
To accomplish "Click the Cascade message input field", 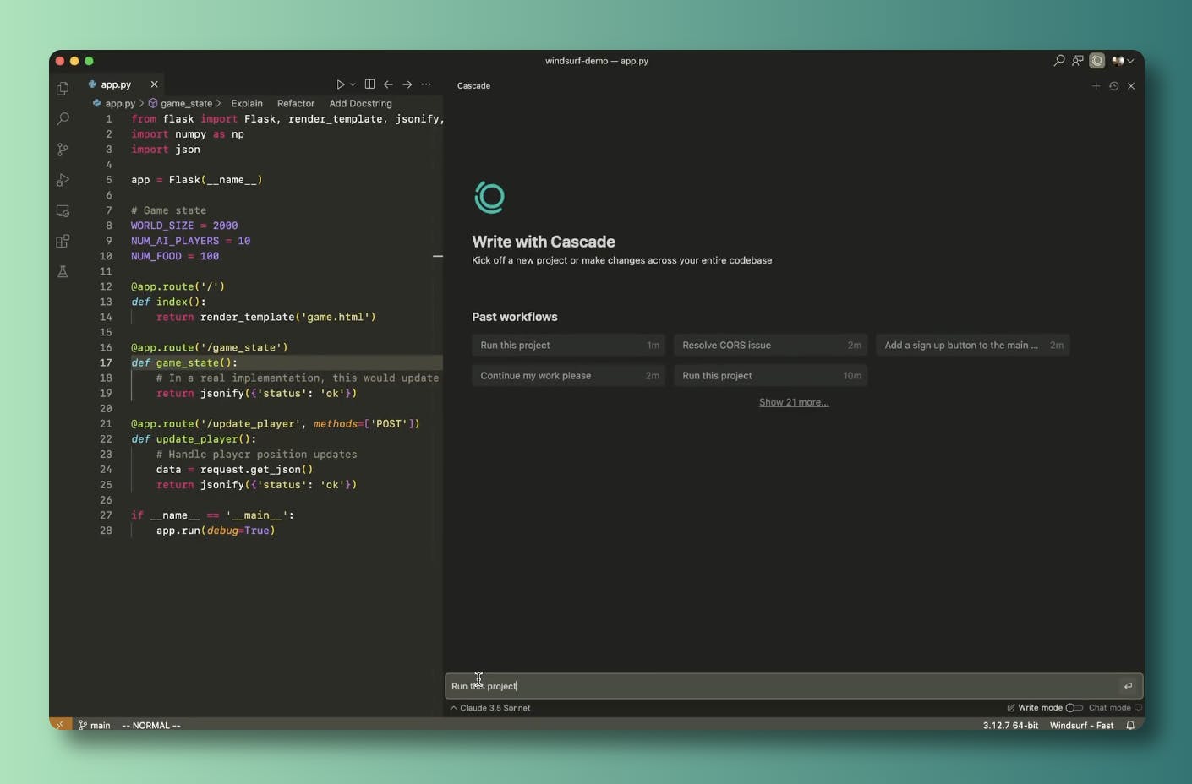I will [778, 686].
